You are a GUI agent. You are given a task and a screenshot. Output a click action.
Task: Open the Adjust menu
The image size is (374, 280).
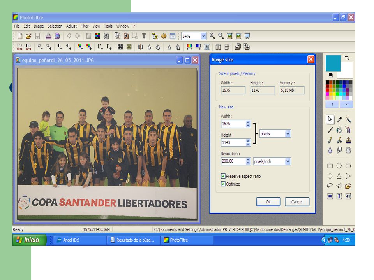pyautogui.click(x=71, y=26)
